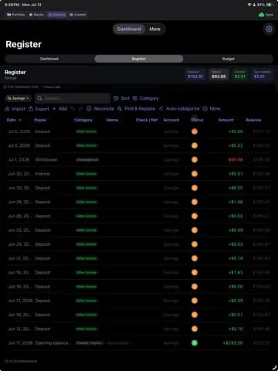This screenshot has height=371, width=278.
Task: Click the Auto-categorize wand icon
Action: [x=161, y=109]
